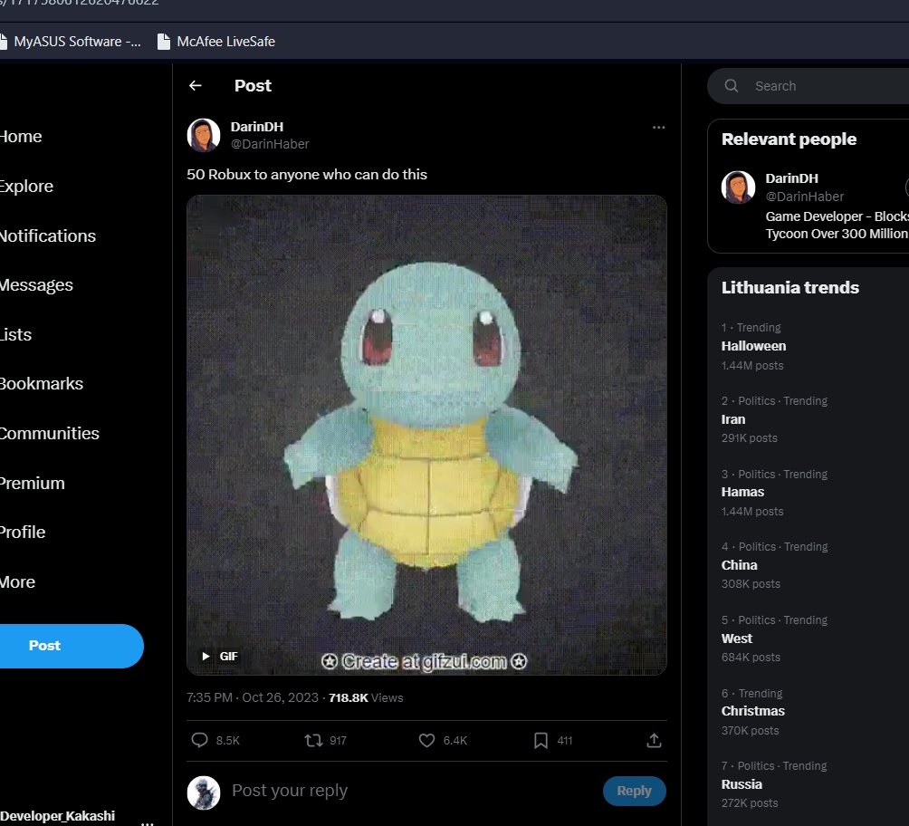Viewport: 909px width, 826px height.
Task: Click the post text '50 Robux to anyone who can do this'
Action: point(307,175)
